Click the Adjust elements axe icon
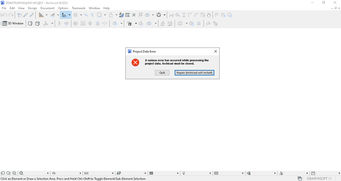Viewport: 341px width, 181px height. [178, 15]
